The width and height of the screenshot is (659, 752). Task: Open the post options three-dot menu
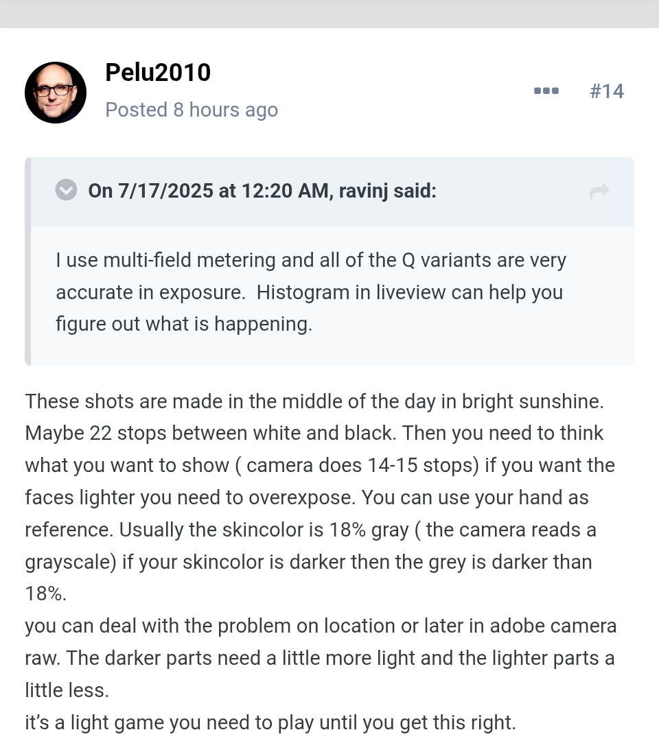pos(546,91)
